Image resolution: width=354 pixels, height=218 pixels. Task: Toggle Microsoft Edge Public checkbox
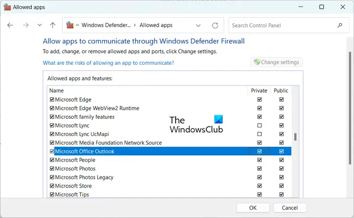(x=281, y=100)
